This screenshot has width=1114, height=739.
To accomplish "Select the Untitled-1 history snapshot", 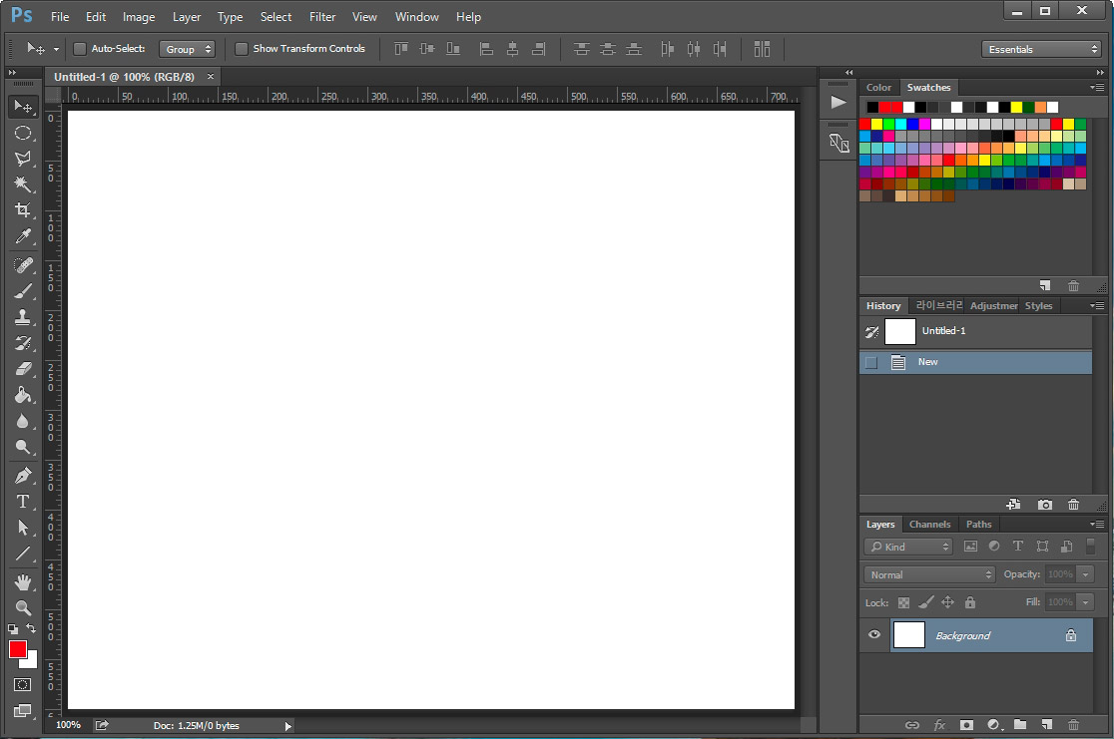I will pyautogui.click(x=975, y=331).
